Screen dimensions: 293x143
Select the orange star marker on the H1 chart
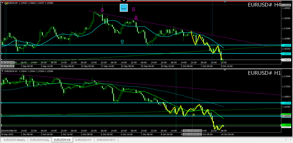194,114
